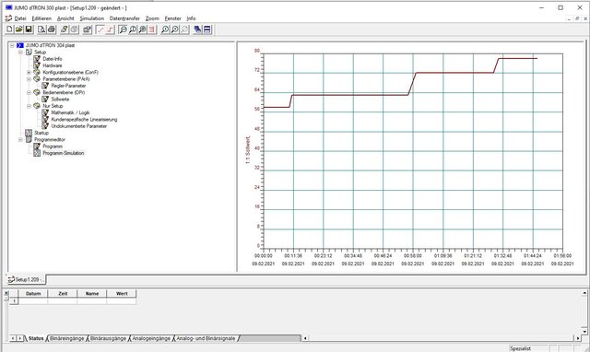
Task: Select the Programm tree item
Action: 53,147
